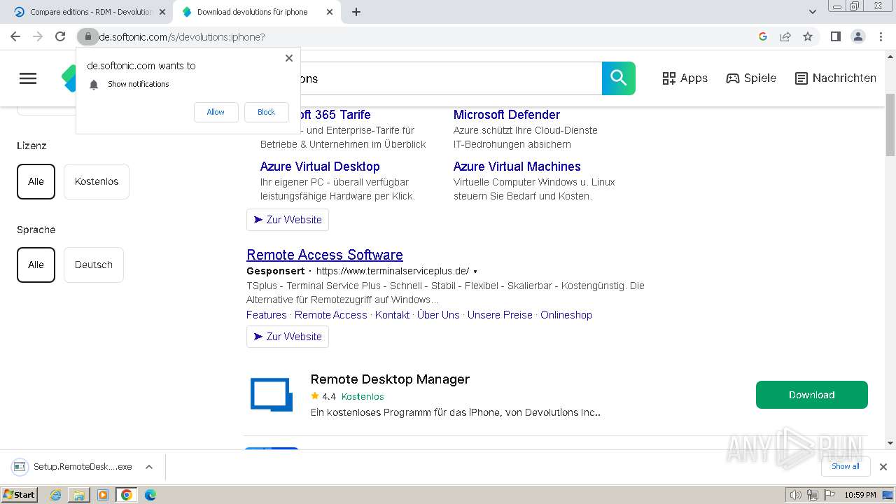Image resolution: width=896 pixels, height=504 pixels.
Task: Open the Remote Access Software ad headline
Action: tap(325, 255)
